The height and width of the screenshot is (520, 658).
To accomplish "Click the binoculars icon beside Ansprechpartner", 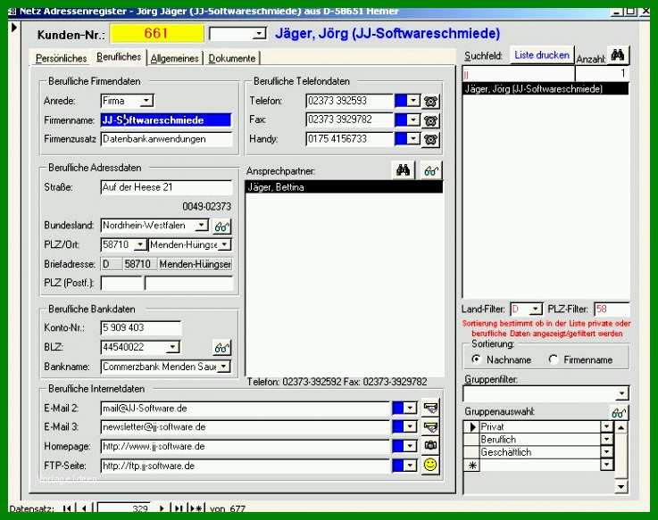I will pyautogui.click(x=404, y=170).
